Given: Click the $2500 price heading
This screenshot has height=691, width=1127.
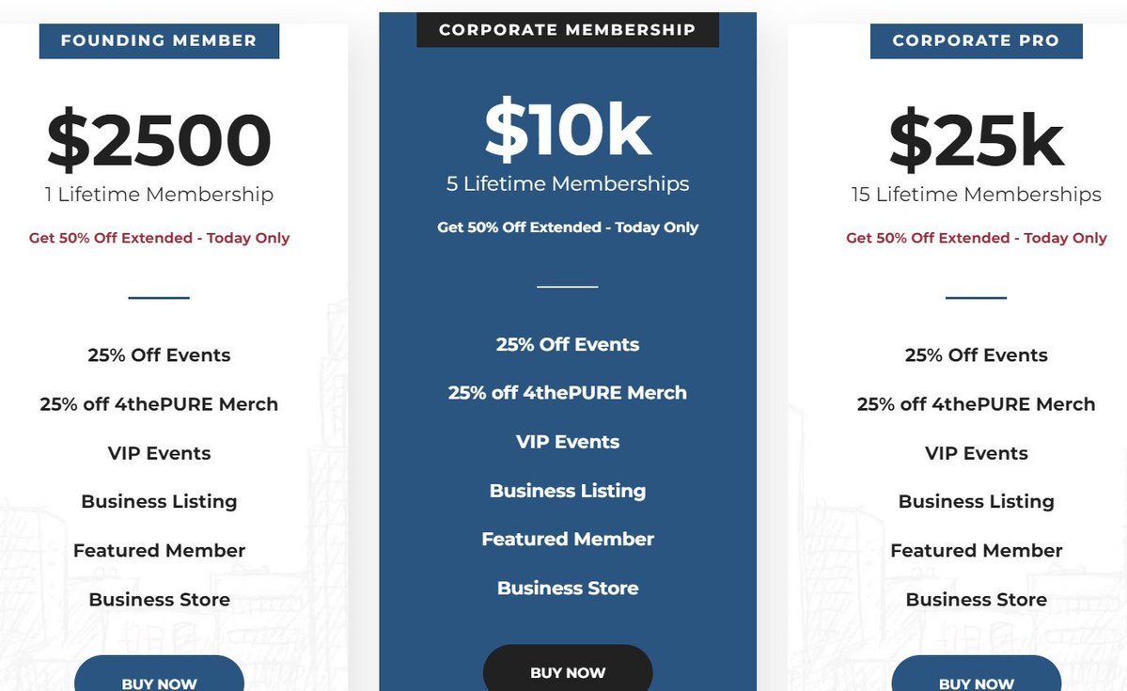Looking at the screenshot, I should (159, 141).
